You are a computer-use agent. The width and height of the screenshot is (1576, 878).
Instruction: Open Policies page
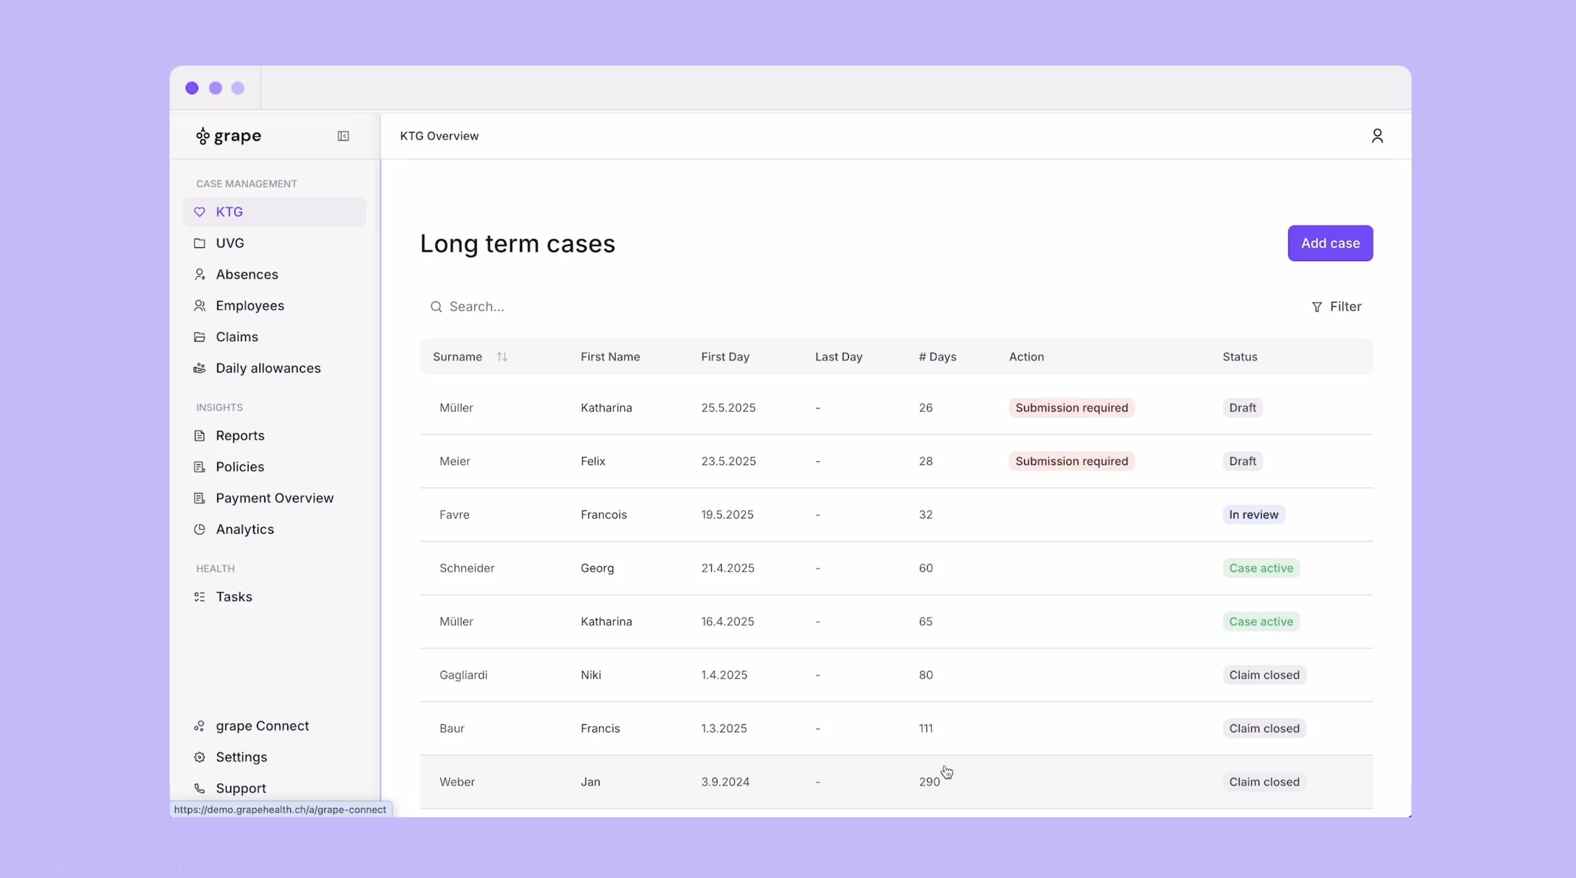[x=274, y=467]
